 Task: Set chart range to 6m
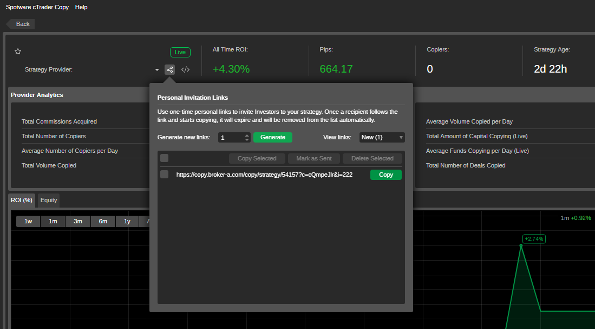click(103, 221)
